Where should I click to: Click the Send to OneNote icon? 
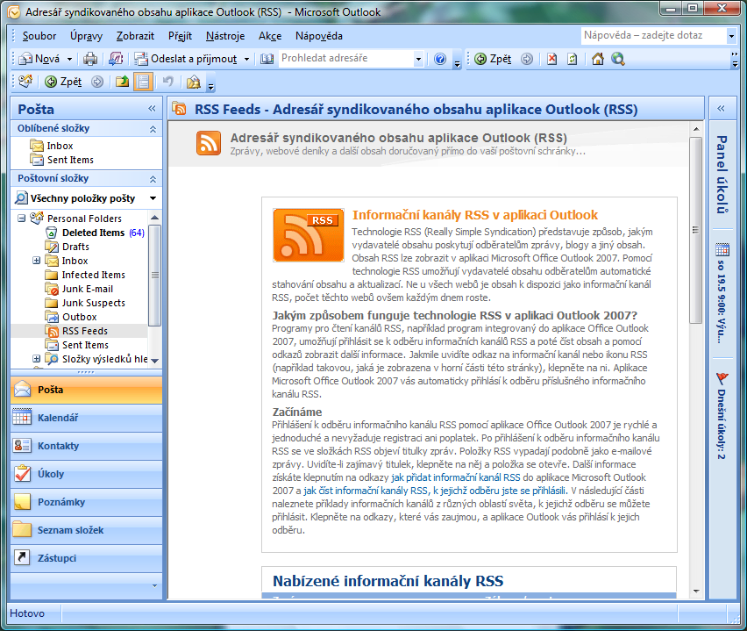coord(117,59)
